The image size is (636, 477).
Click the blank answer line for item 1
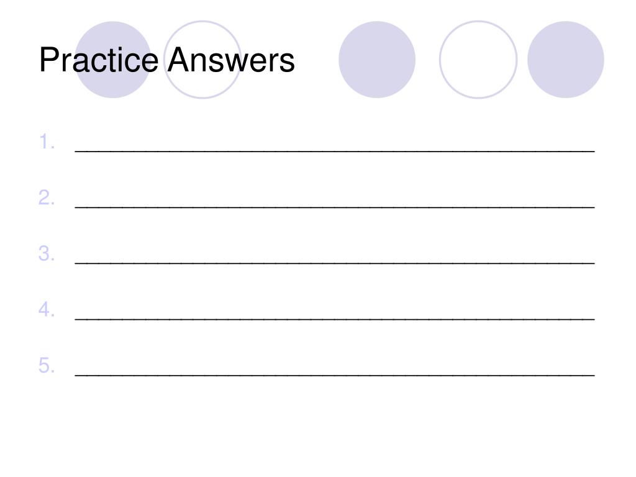coord(335,151)
